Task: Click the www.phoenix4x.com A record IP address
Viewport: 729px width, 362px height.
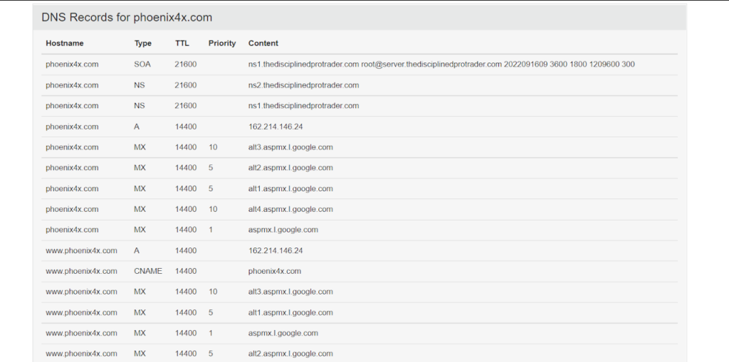Action: (x=276, y=250)
